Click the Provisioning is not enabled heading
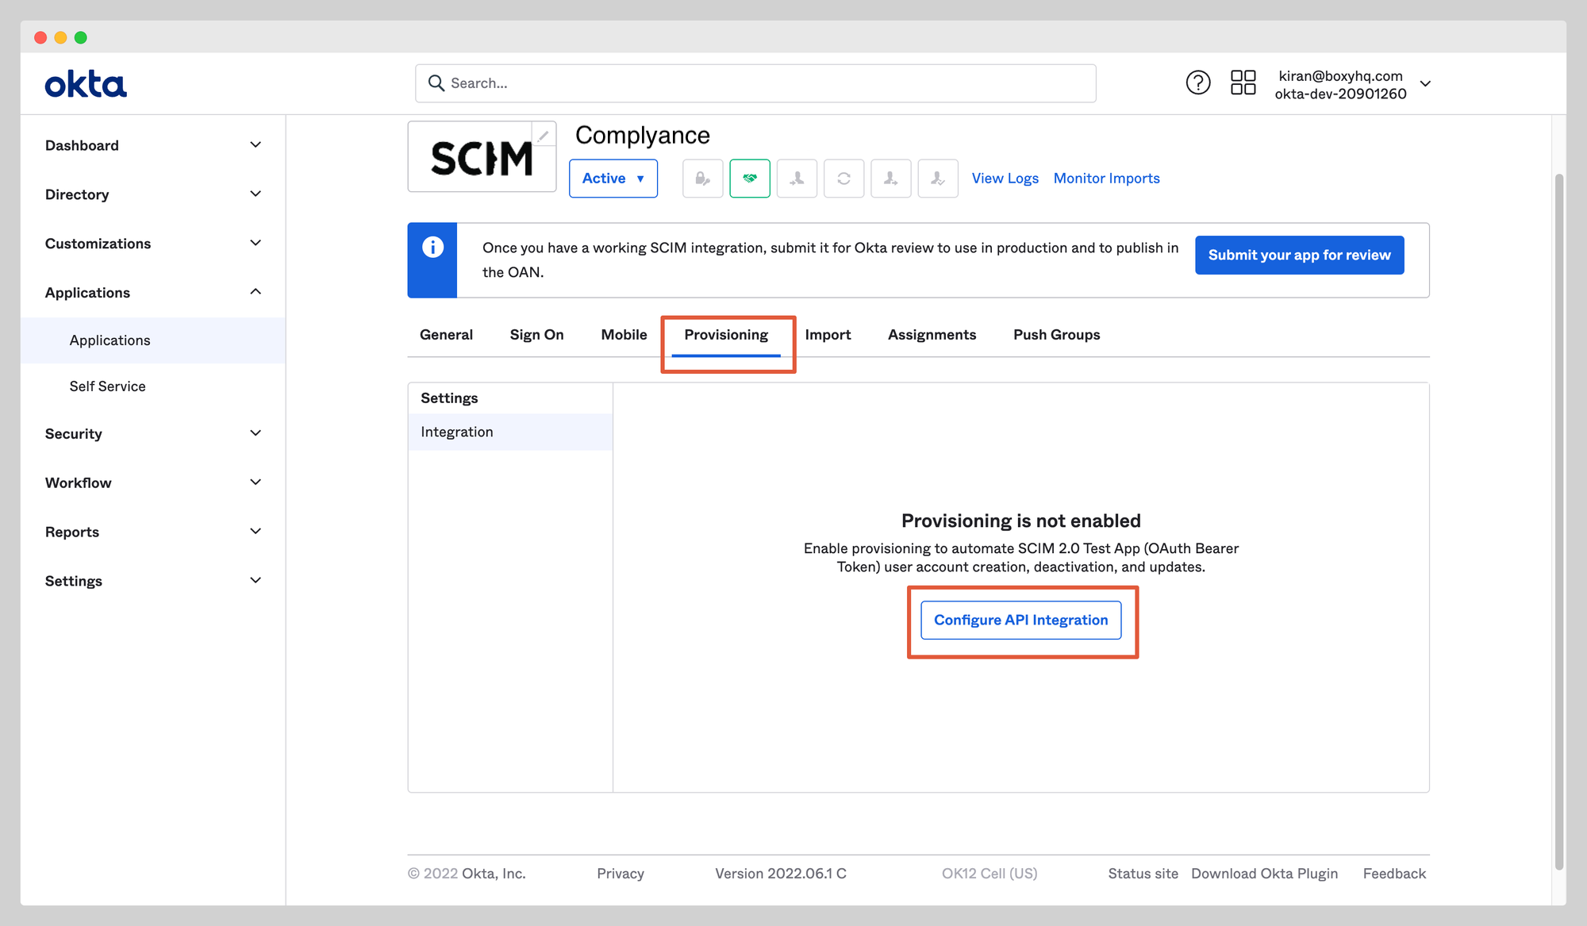 (x=1021, y=521)
